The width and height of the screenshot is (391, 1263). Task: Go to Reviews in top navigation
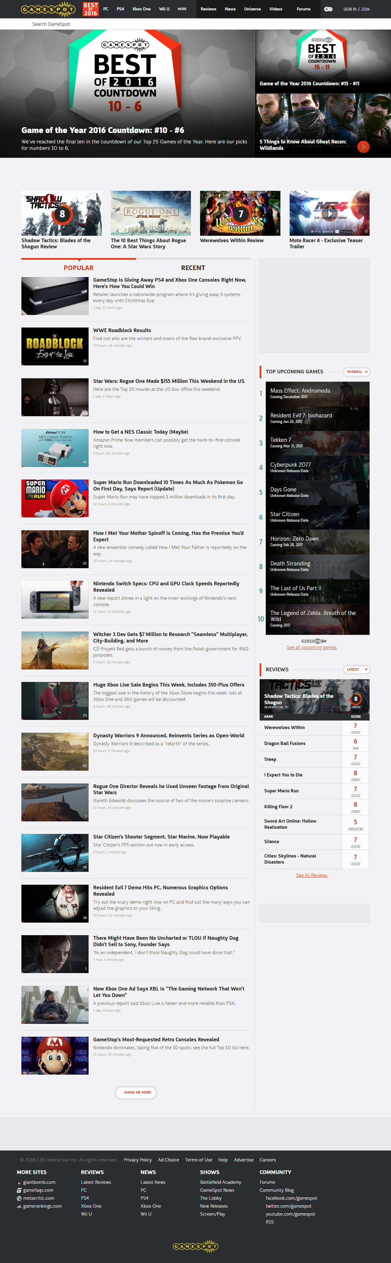click(x=208, y=9)
